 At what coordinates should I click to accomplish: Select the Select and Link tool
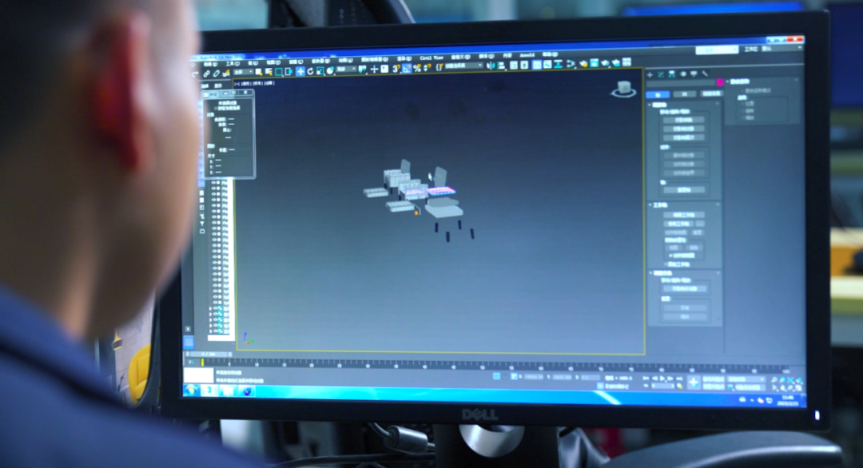206,73
